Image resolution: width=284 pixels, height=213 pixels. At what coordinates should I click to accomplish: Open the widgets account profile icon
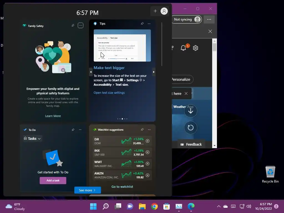point(164,11)
